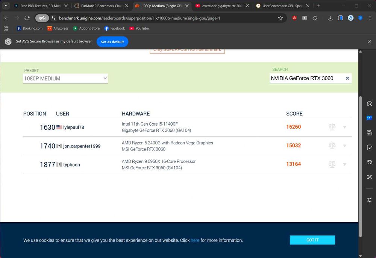Image resolution: width=376 pixels, height=258 pixels.
Task: Open sidebar tools icon
Action: coord(369,177)
